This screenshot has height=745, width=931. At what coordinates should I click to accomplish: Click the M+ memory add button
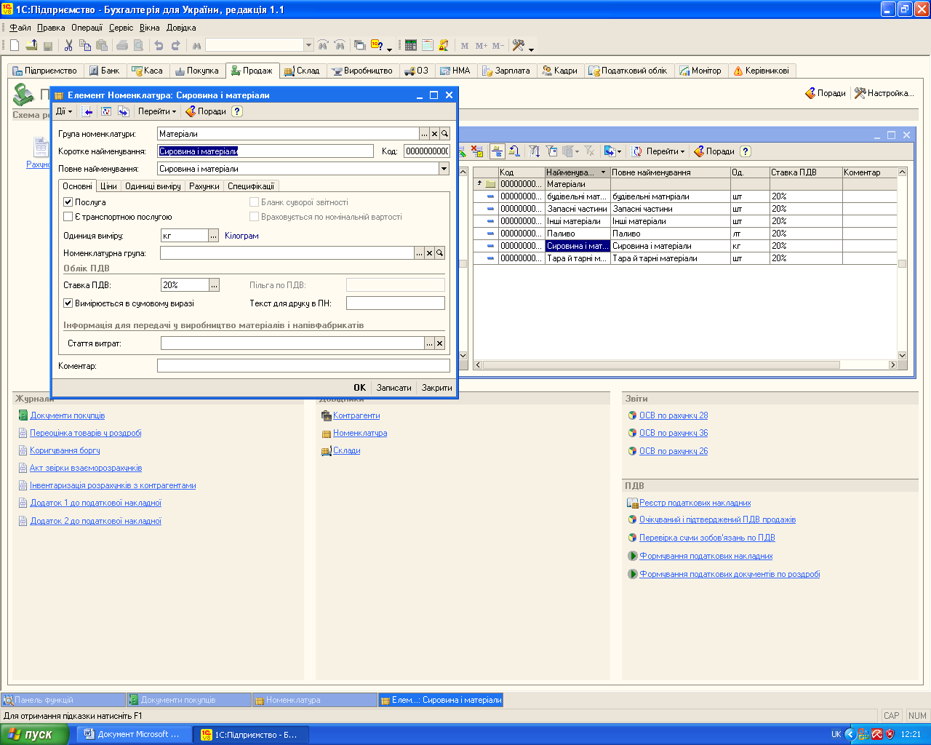tap(482, 46)
